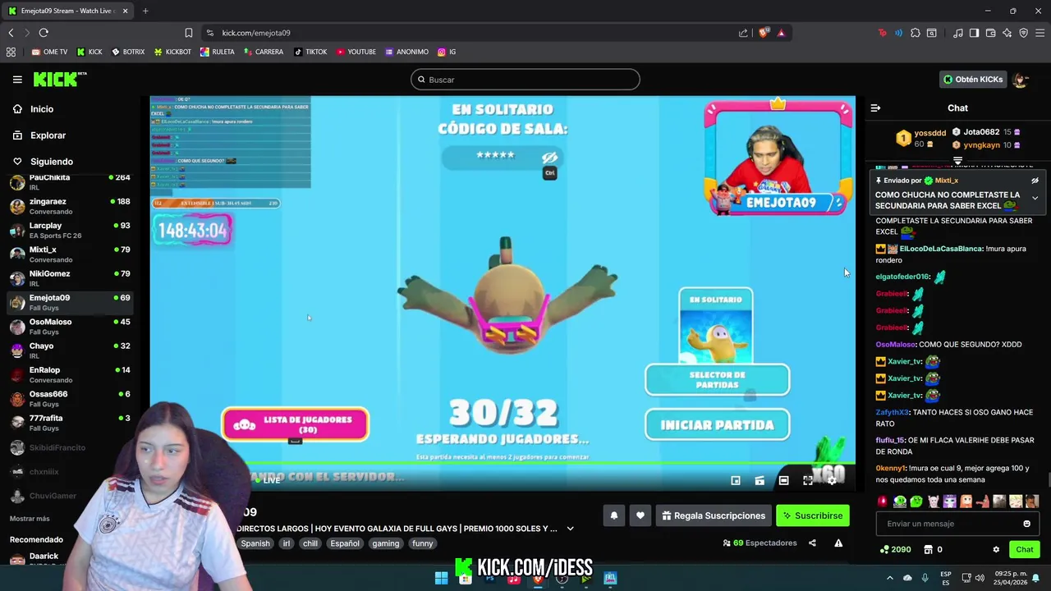
Task: Open chat settings gear icon
Action: (x=996, y=549)
